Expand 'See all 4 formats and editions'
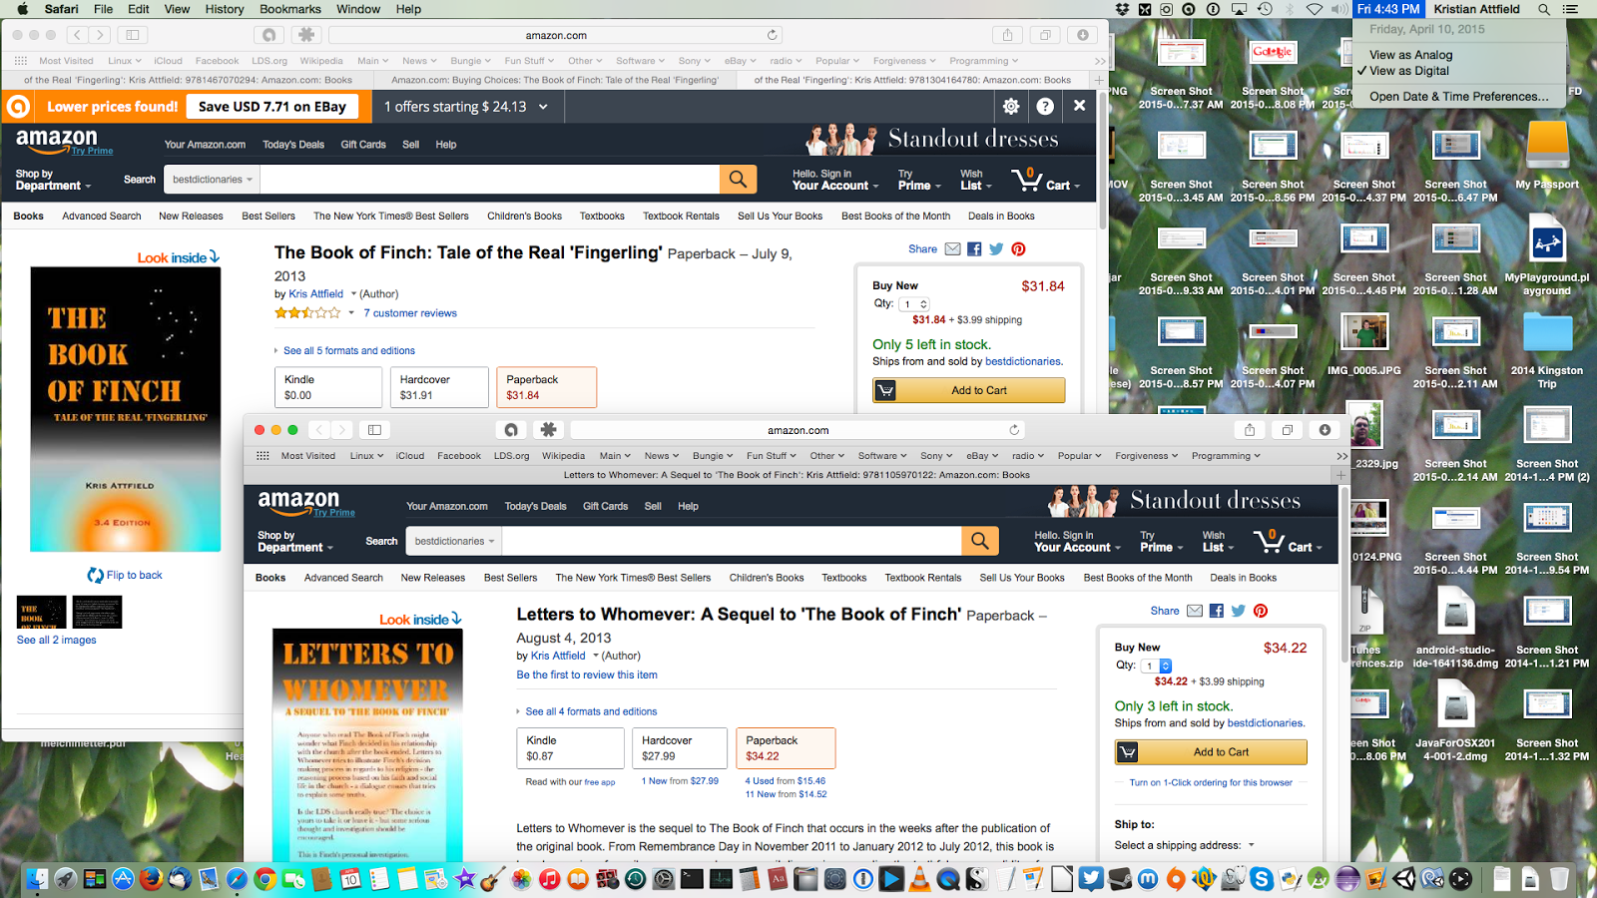Image resolution: width=1597 pixels, height=898 pixels. pos(591,712)
